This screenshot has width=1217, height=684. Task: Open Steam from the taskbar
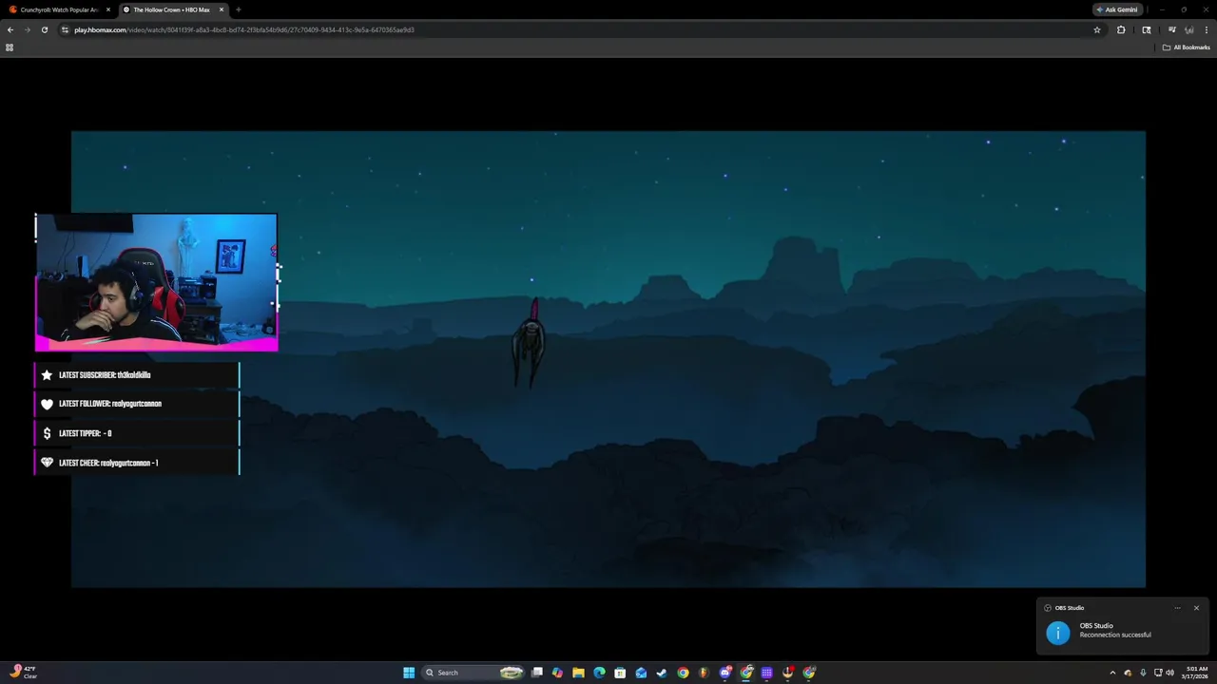pyautogui.click(x=662, y=673)
